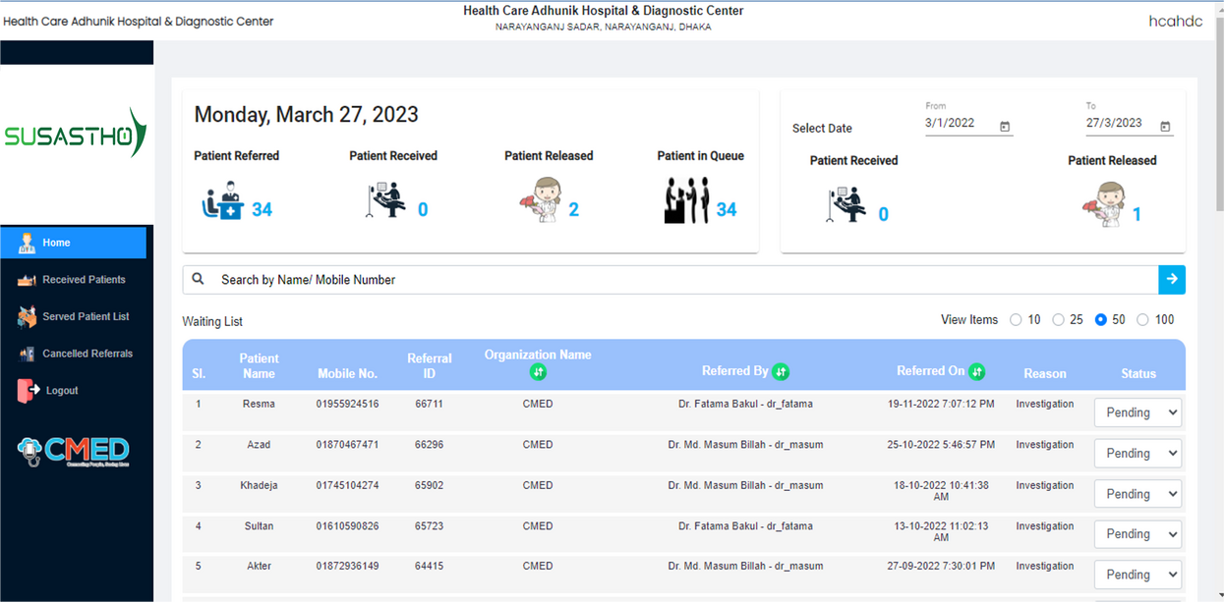Screen dimensions: 1225x602
Task: Click patient name Akter
Action: point(259,567)
